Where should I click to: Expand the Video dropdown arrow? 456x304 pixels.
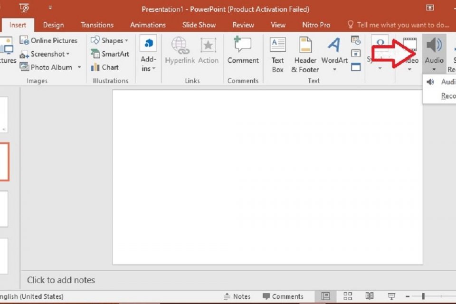tap(409, 69)
